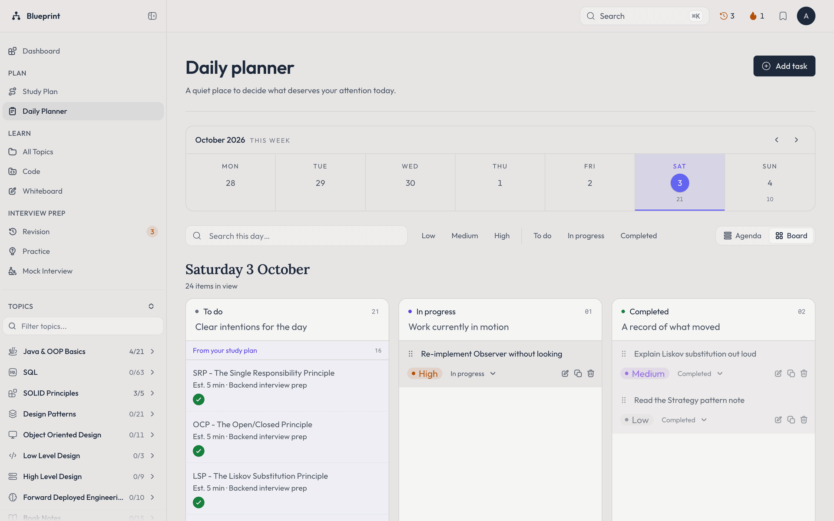
Task: Expand the SQL topic chevron
Action: click(152, 373)
